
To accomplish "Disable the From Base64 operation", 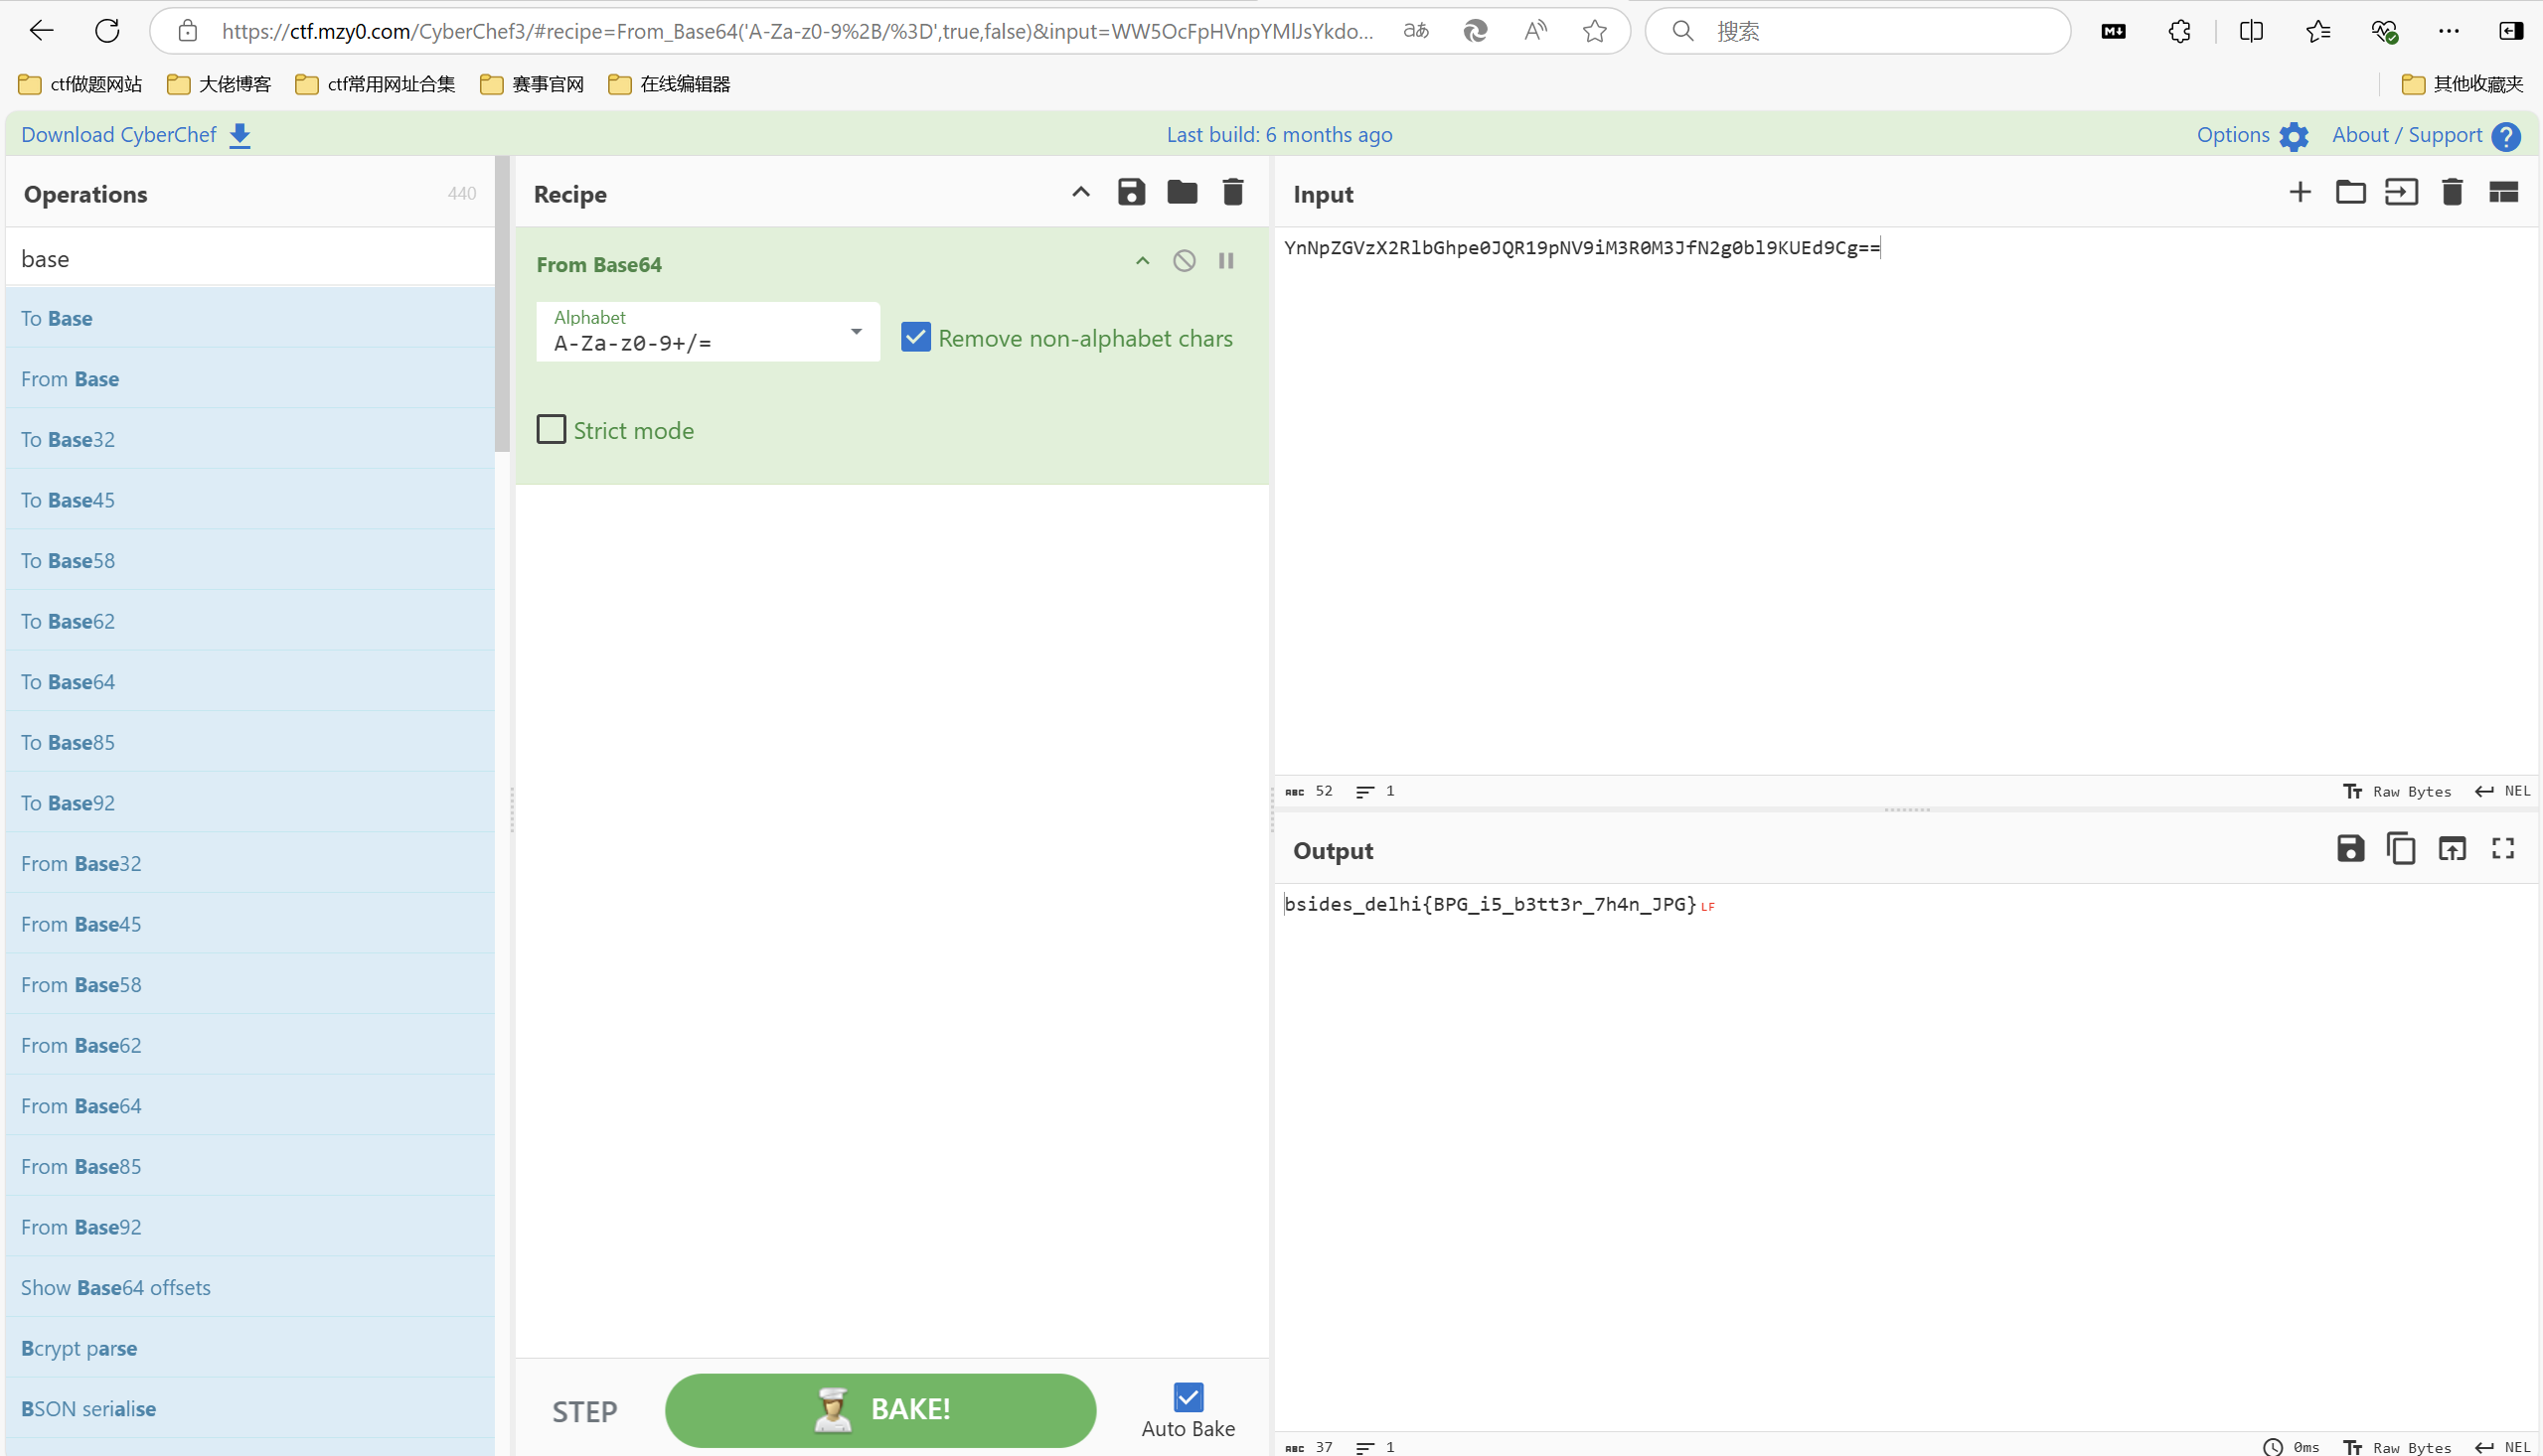I will coord(1185,261).
